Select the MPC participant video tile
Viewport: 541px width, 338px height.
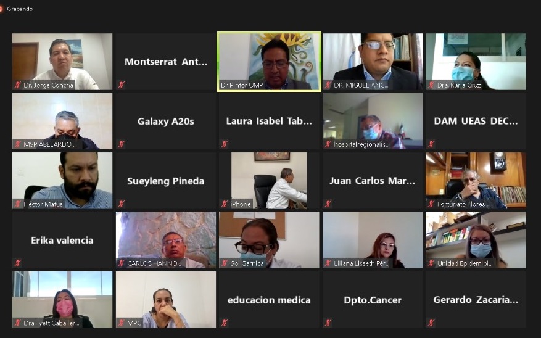click(x=166, y=300)
